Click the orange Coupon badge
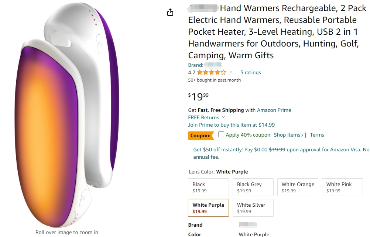The height and width of the screenshot is (237, 370). (201, 135)
